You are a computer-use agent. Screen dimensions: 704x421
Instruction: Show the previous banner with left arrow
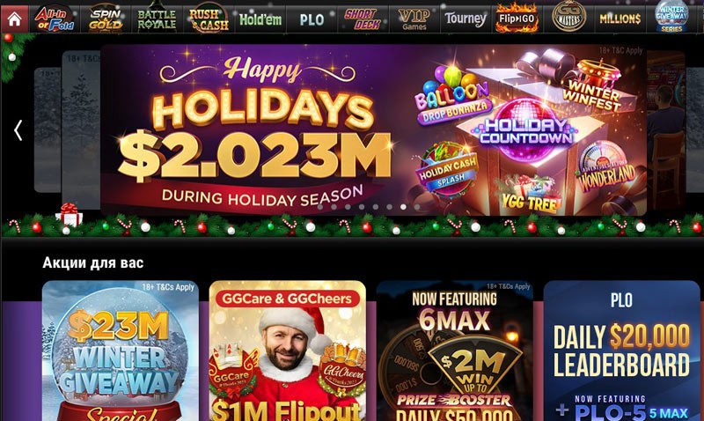coord(18,130)
